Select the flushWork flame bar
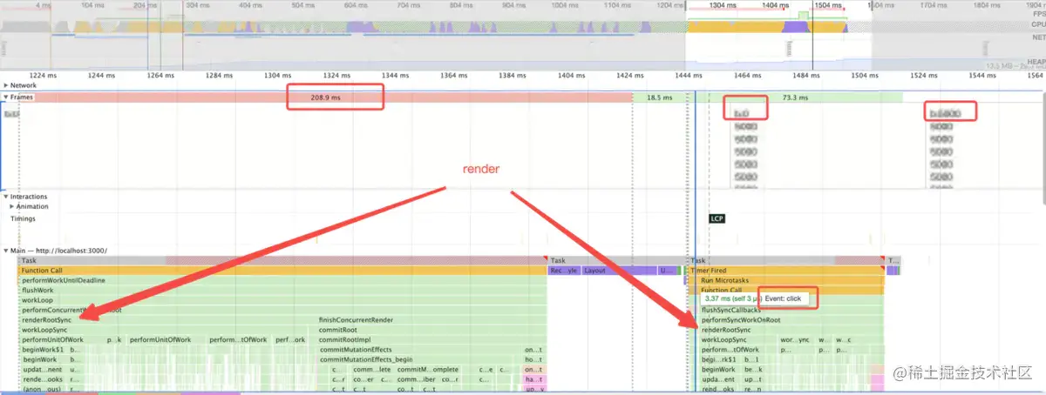Image resolution: width=1046 pixels, height=395 pixels. 282,291
